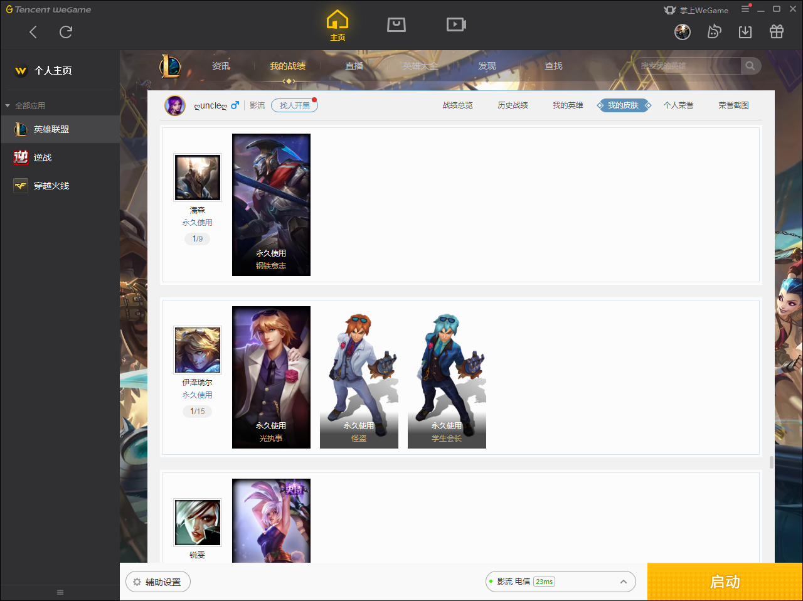The image size is (803, 601).
Task: Open the 直播 tab
Action: click(354, 66)
